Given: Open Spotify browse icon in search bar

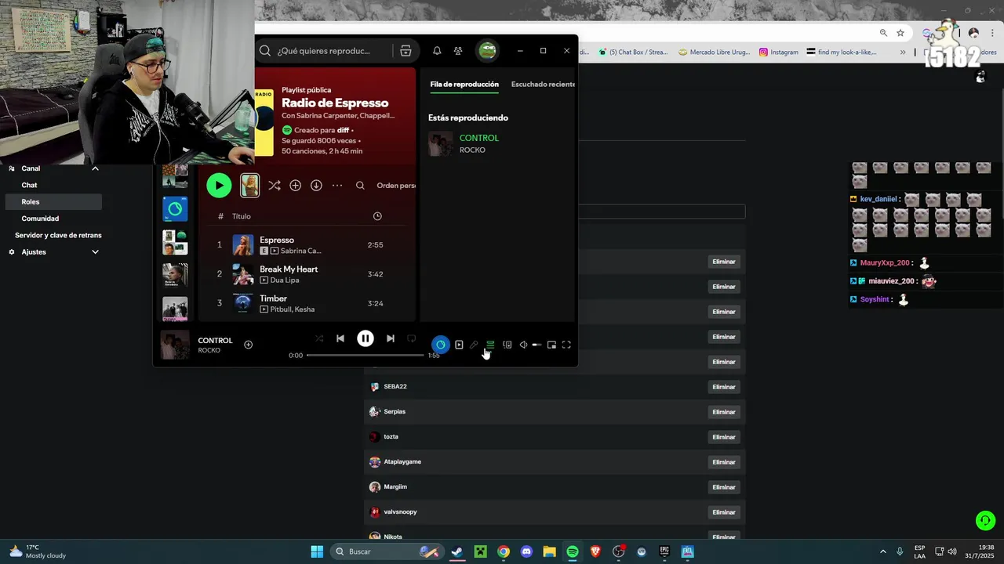Looking at the screenshot, I should point(406,51).
